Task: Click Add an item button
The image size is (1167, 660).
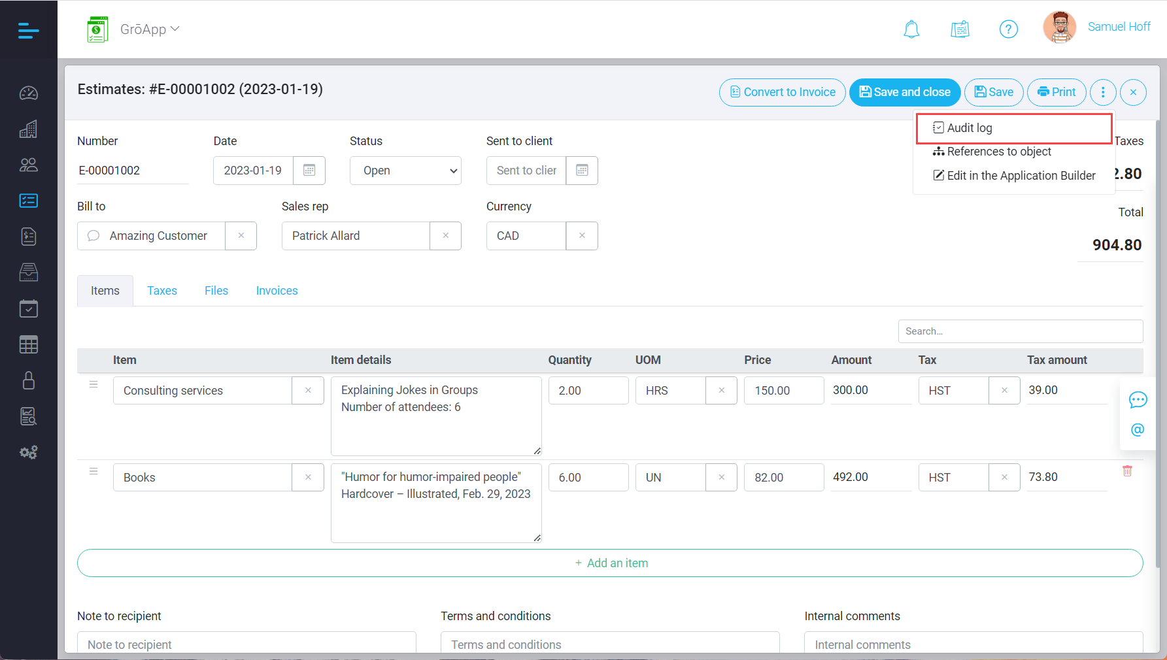Action: (610, 563)
